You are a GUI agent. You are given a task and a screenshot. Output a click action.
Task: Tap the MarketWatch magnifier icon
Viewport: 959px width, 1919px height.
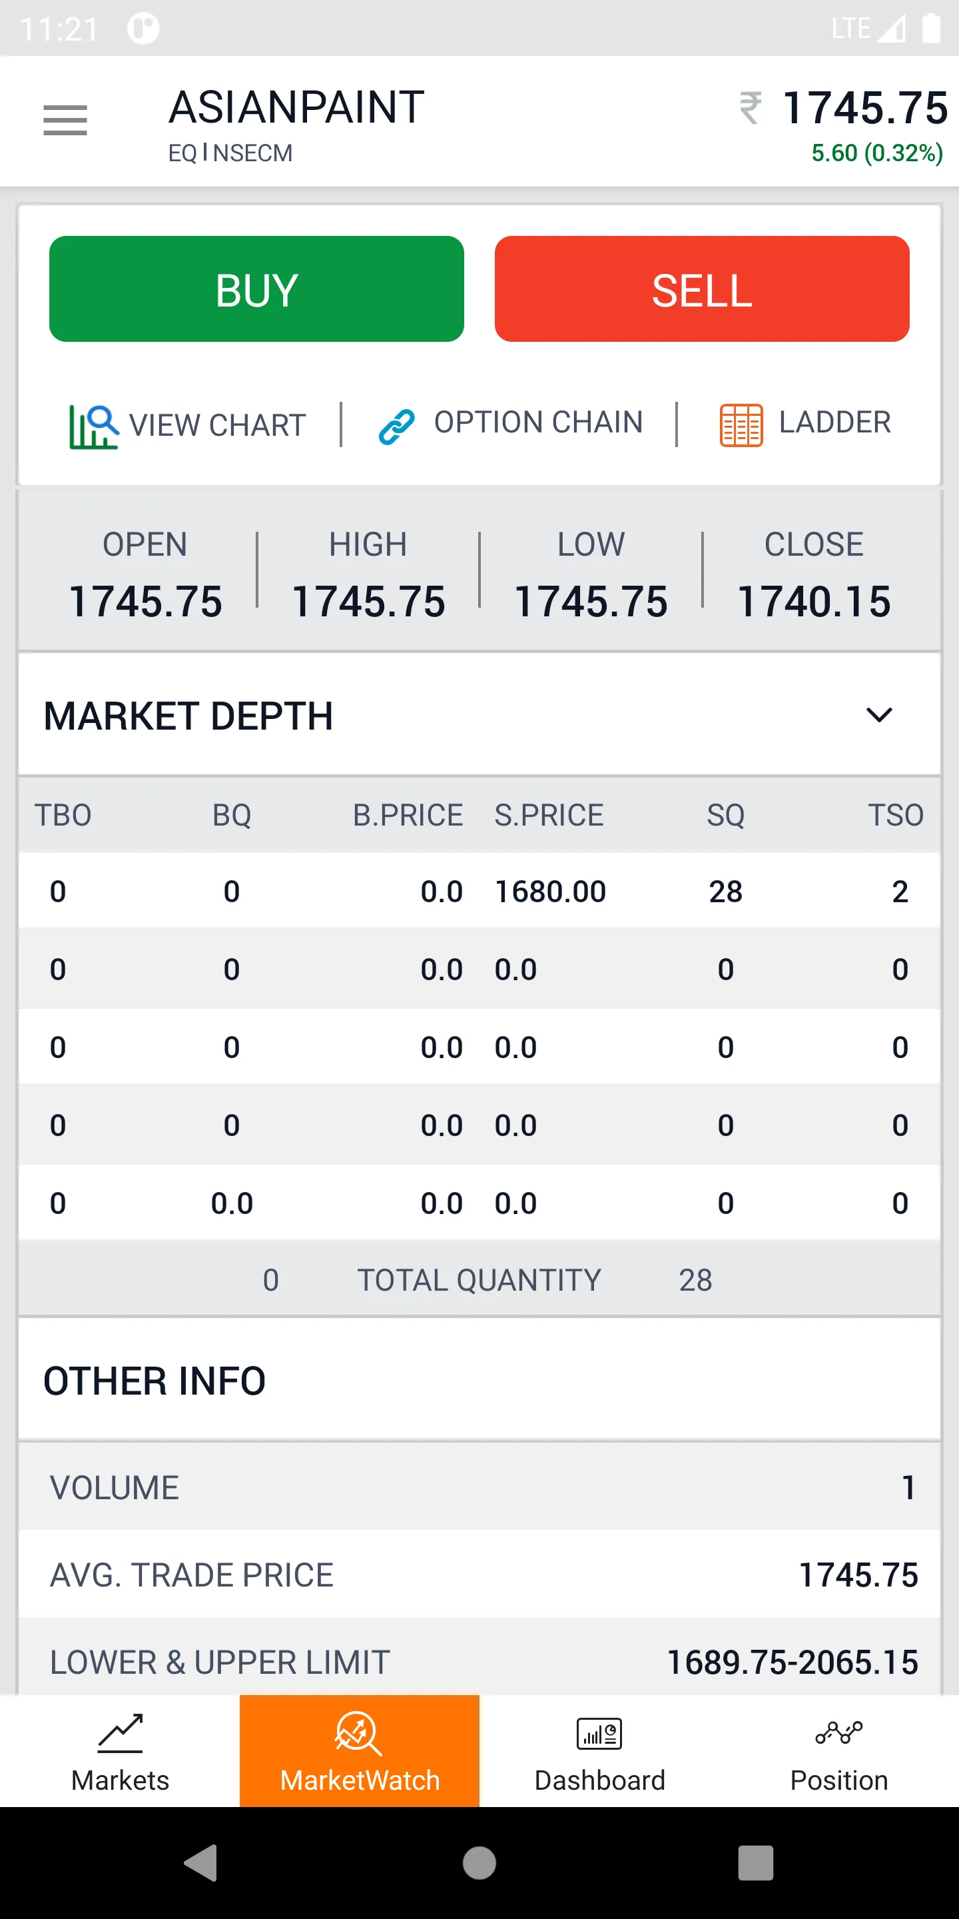pos(359,1732)
